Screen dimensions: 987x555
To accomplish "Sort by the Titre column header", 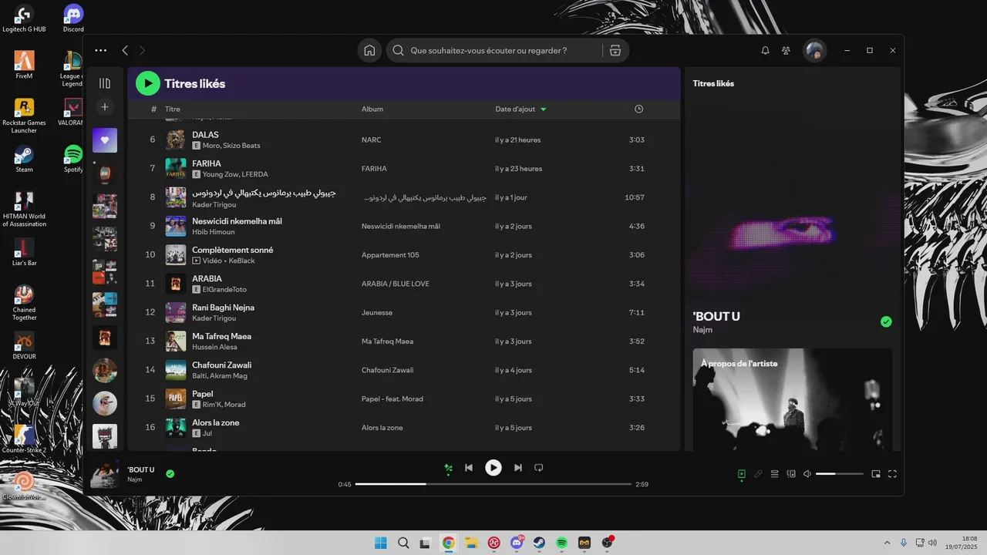I will 173,109.
